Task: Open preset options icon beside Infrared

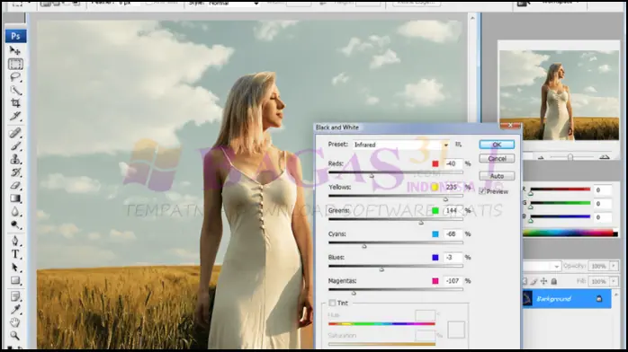Action: click(458, 145)
